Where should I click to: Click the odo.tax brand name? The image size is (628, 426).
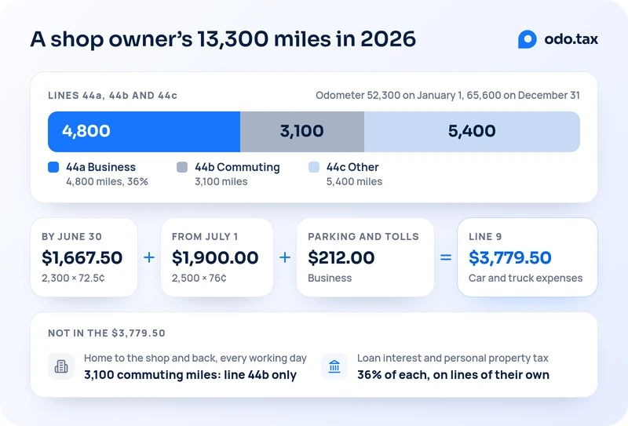[x=571, y=39]
